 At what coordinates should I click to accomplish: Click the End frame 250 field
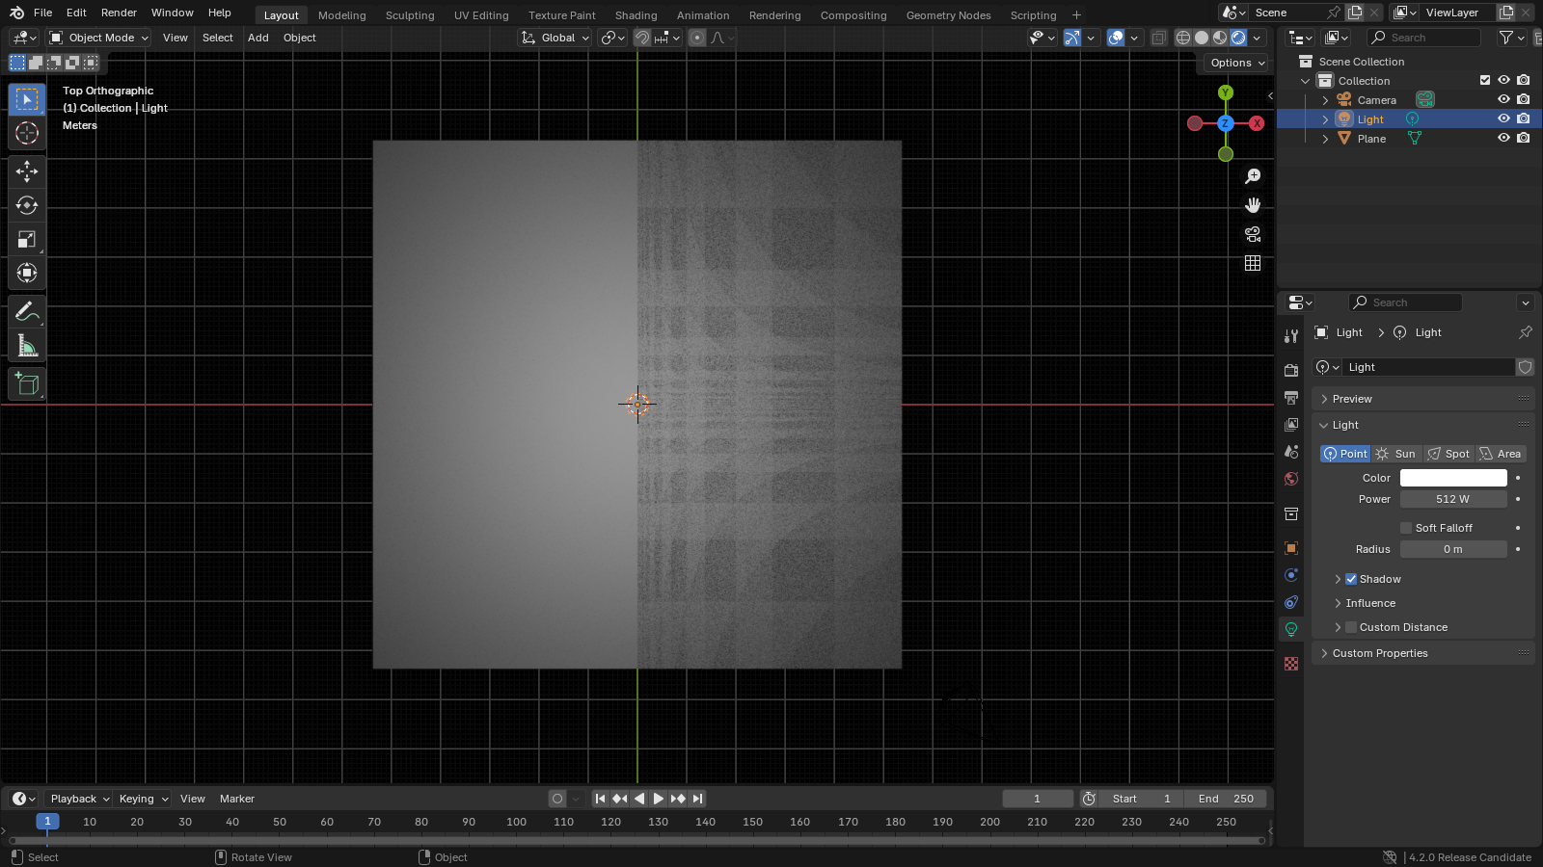pos(1226,799)
